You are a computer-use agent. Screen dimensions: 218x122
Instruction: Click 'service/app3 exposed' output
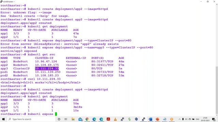pos(19,51)
